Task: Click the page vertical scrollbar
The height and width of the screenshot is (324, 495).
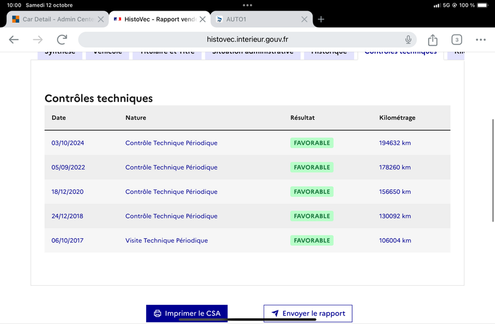Action: pyautogui.click(x=493, y=170)
